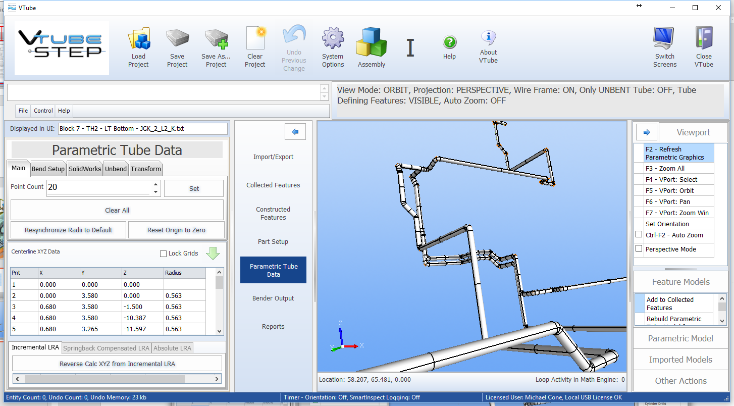
Task: Click the green Help icon
Action: click(449, 42)
